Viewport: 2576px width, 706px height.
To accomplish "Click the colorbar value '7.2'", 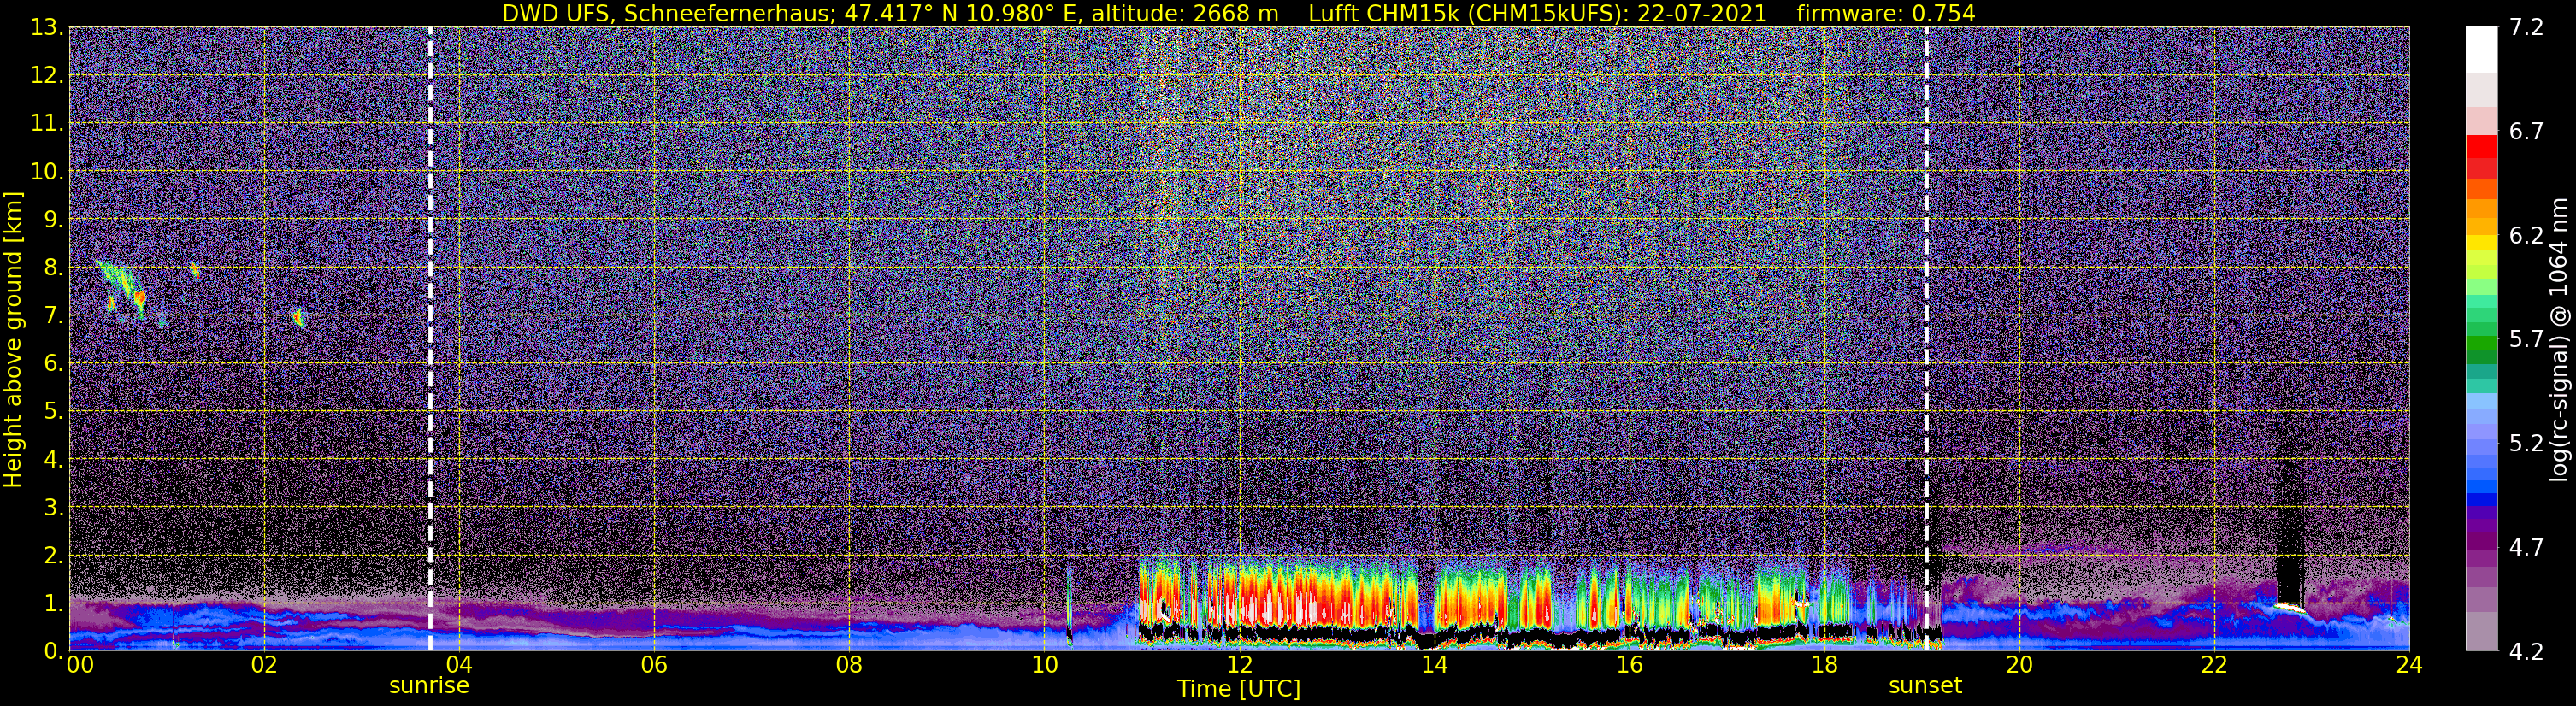I will point(2526,28).
